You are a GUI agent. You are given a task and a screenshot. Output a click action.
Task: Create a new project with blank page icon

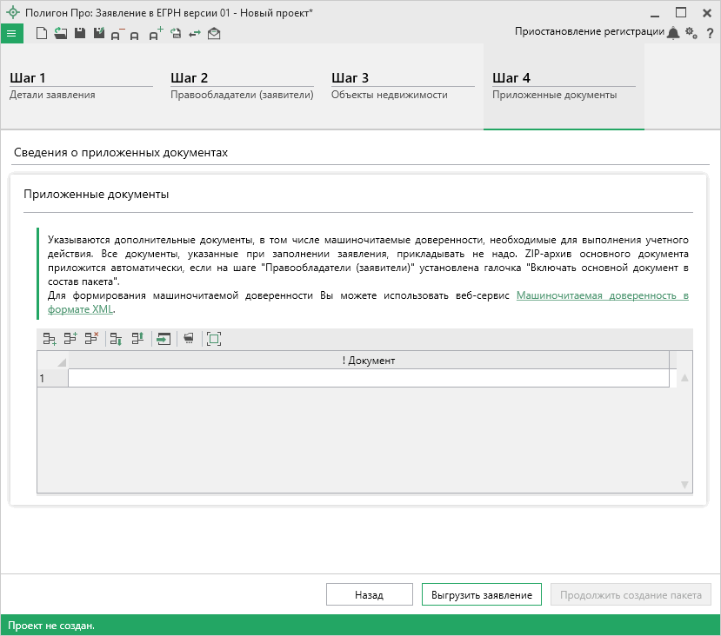tap(42, 33)
